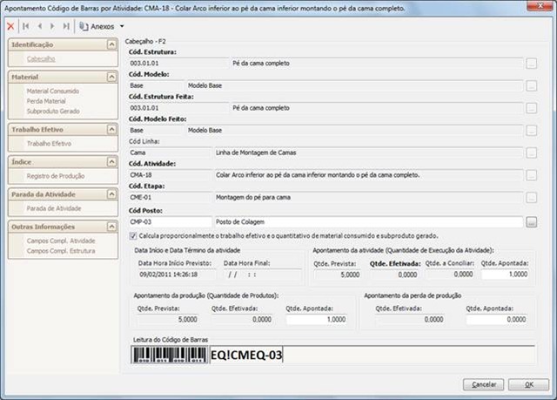Collapse the Outras Informações panel
Image resolution: width=557 pixels, height=400 pixels.
point(111,227)
